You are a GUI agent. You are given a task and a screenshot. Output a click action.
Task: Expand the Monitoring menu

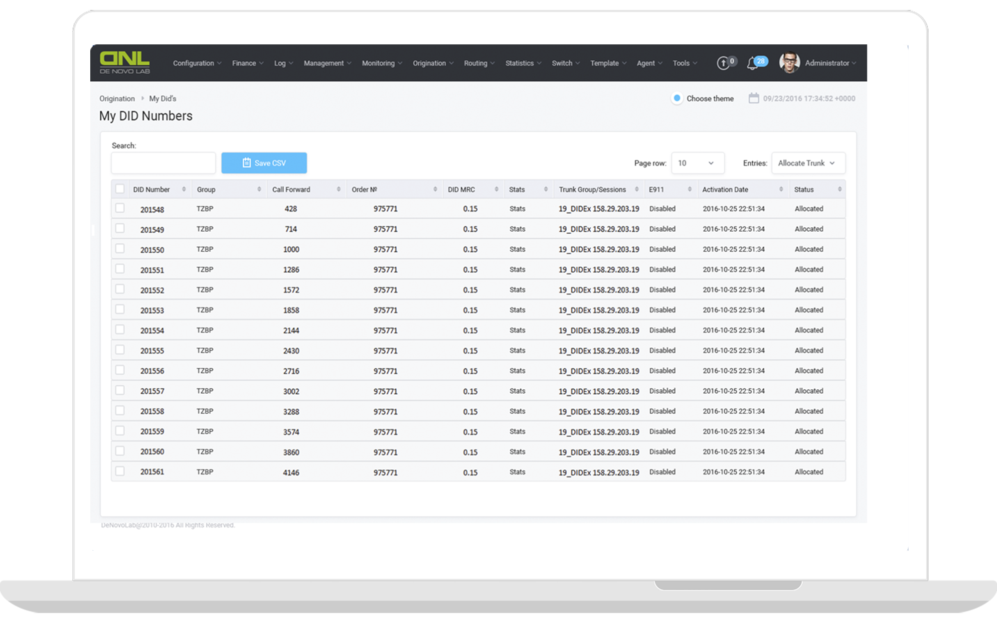pyautogui.click(x=382, y=63)
